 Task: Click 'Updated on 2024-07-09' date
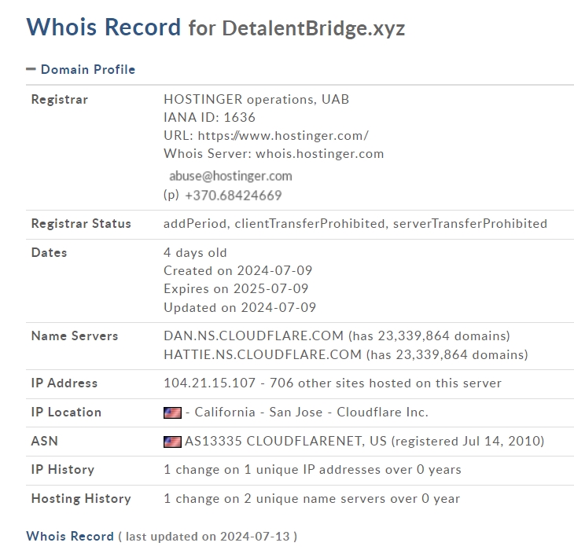[x=240, y=307]
